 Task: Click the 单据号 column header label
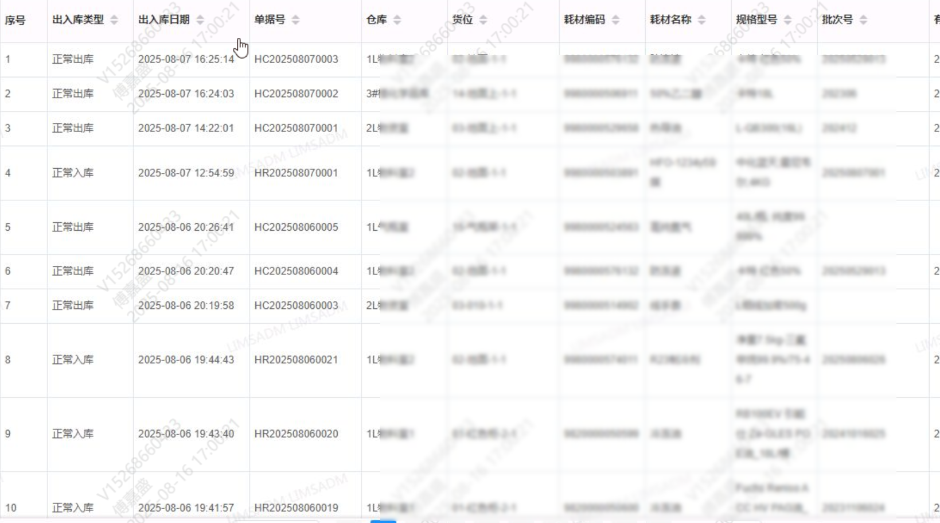(x=270, y=20)
